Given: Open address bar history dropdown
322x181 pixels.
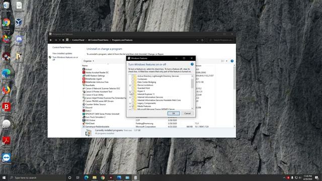Looking at the screenshot, I should pos(197,40).
